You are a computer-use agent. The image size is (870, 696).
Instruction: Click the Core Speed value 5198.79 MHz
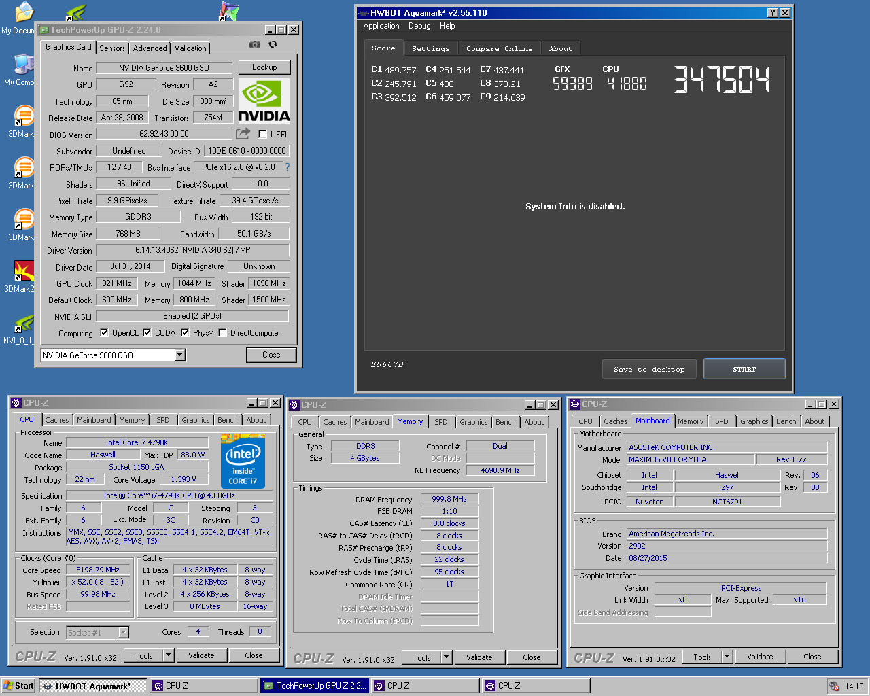click(x=98, y=570)
